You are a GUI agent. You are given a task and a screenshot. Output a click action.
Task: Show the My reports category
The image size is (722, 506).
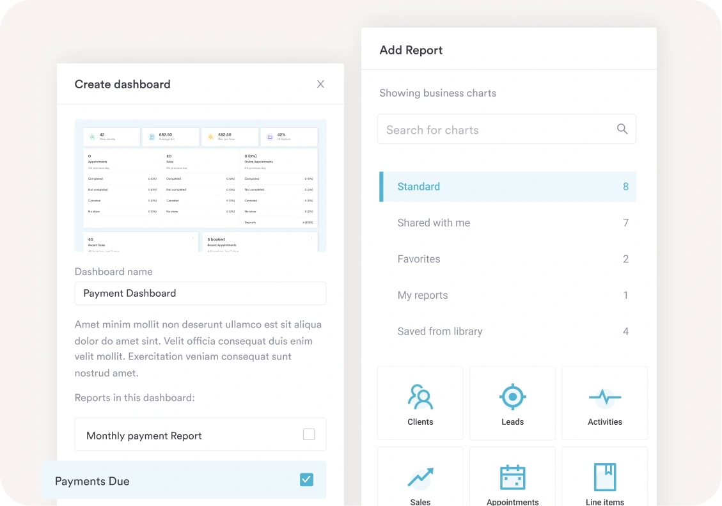coord(423,296)
